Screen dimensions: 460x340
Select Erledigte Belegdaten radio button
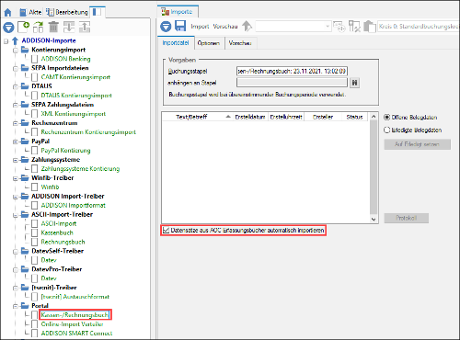[x=387, y=130]
